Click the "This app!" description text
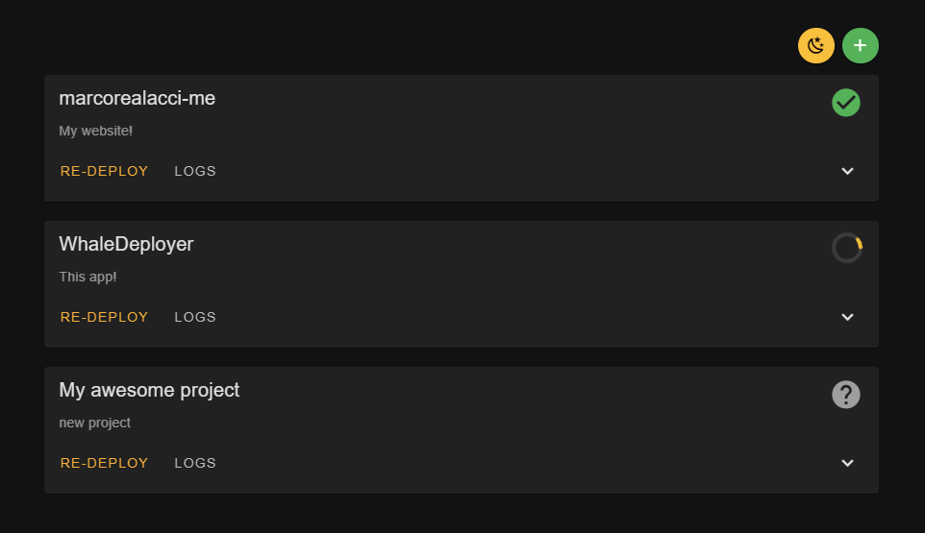The image size is (925, 533). click(87, 277)
